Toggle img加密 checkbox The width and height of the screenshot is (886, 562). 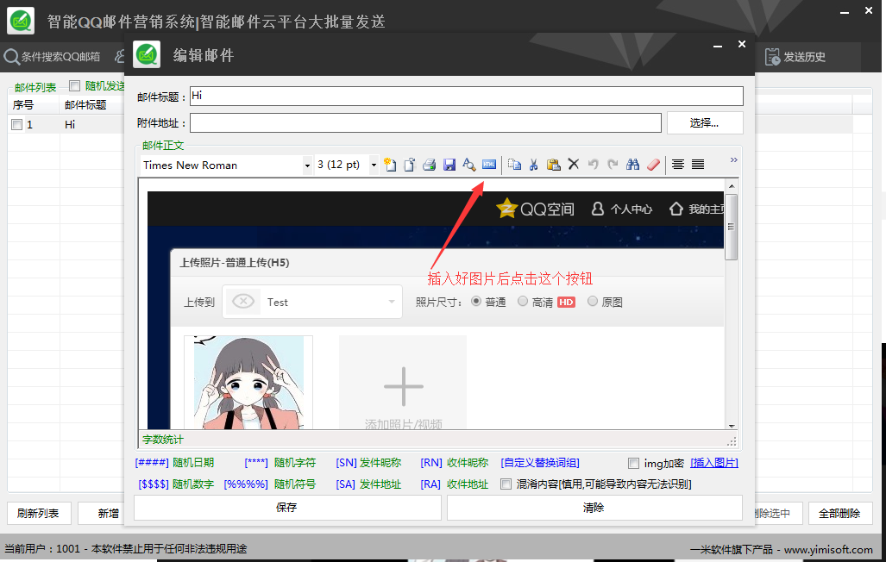point(633,463)
